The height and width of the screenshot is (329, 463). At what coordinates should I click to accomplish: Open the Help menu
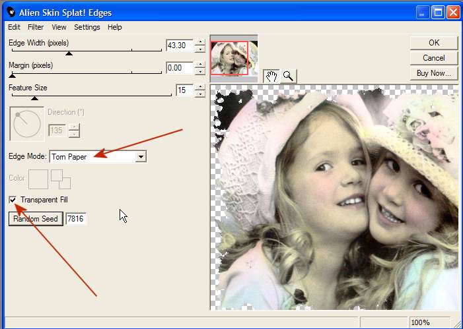coord(114,27)
